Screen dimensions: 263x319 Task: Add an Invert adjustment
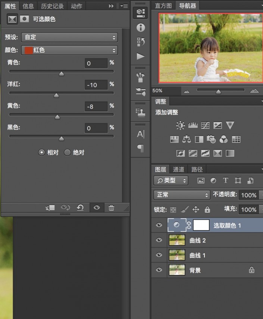[181, 153]
